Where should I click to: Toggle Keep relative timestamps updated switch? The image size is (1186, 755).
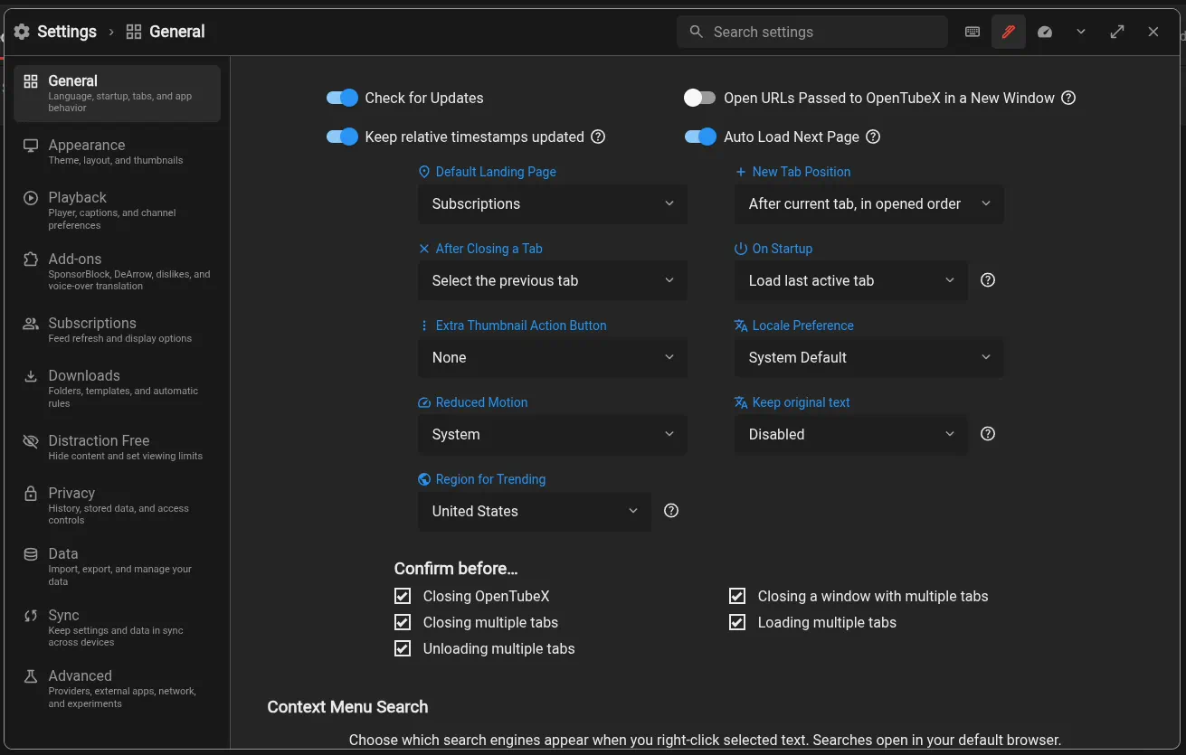pos(342,137)
